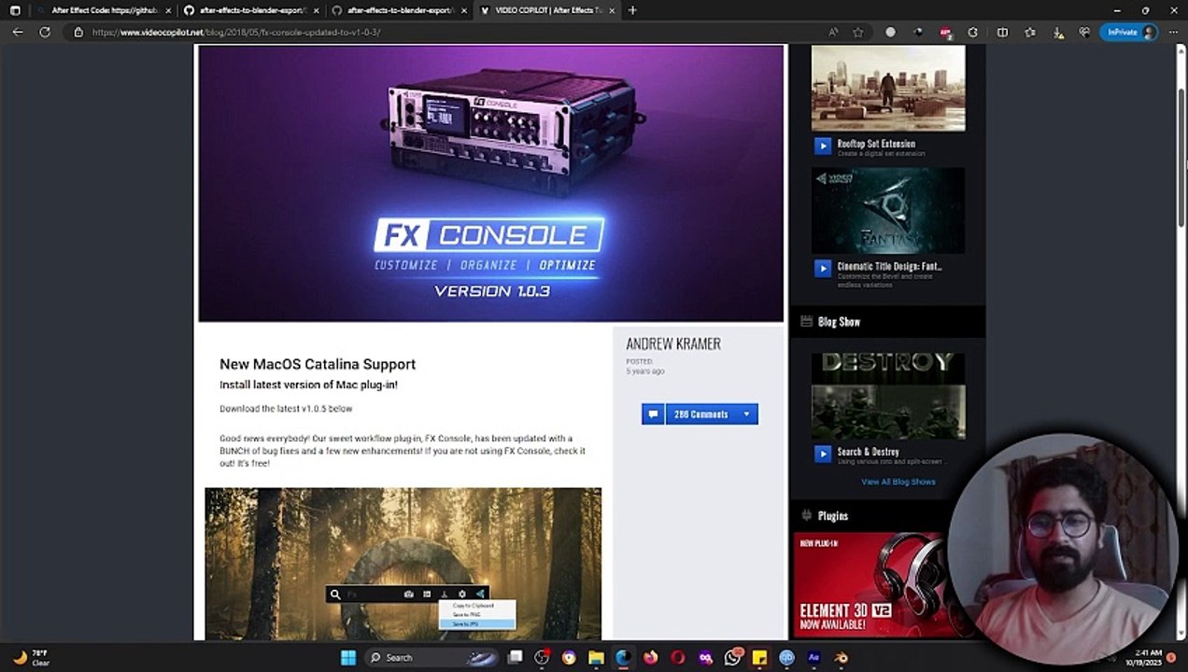Open the Edge settings and more menu

[x=1171, y=32]
